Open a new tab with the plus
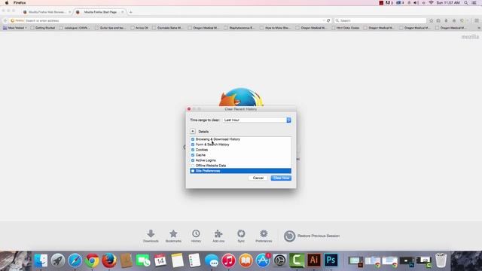The width and height of the screenshot is (482, 271). click(x=130, y=12)
